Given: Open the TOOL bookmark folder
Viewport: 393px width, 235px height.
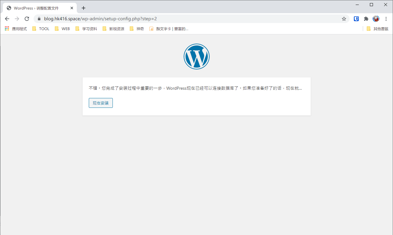Looking at the screenshot, I should coord(41,29).
